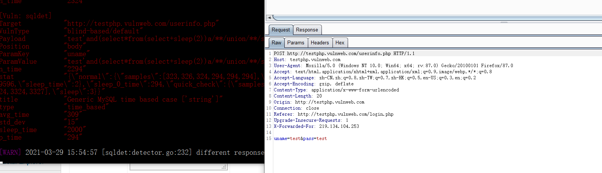
Task: Switch to the Request tab
Action: (x=281, y=30)
